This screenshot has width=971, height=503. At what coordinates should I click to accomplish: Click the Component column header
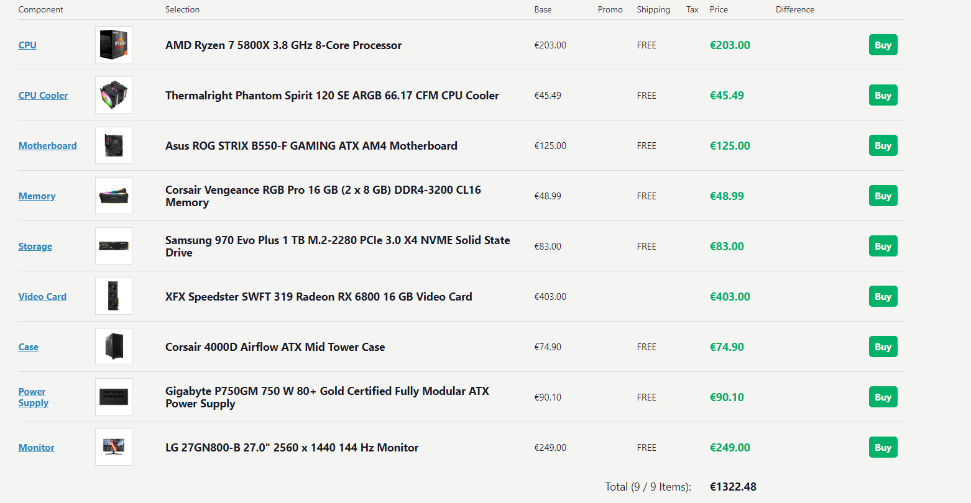pyautogui.click(x=40, y=9)
